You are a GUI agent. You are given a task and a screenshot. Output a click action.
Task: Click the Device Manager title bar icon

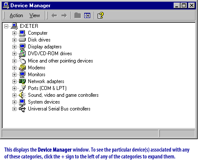click(6, 6)
